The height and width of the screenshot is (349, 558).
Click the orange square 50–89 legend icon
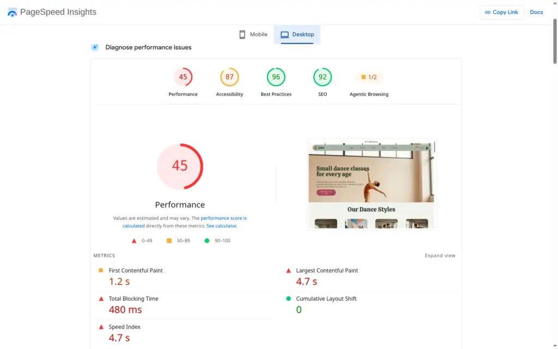(169, 240)
